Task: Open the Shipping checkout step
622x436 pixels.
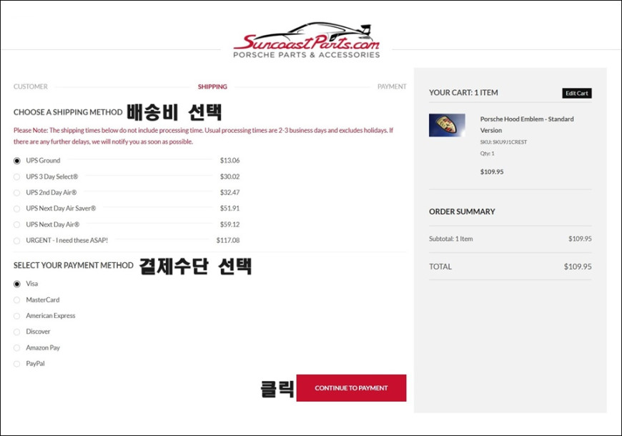Action: pyautogui.click(x=212, y=86)
